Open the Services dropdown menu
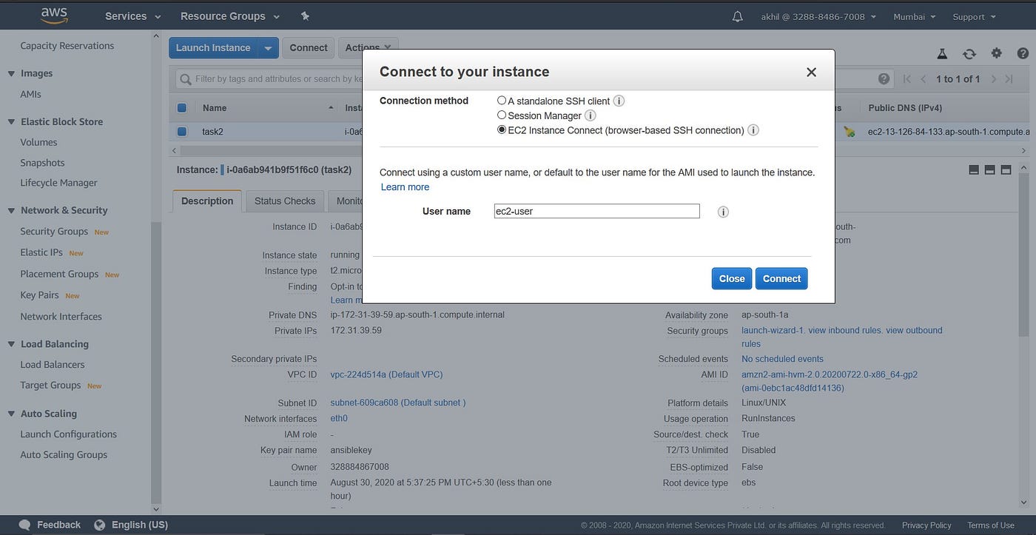This screenshot has height=535, width=1036. point(132,16)
